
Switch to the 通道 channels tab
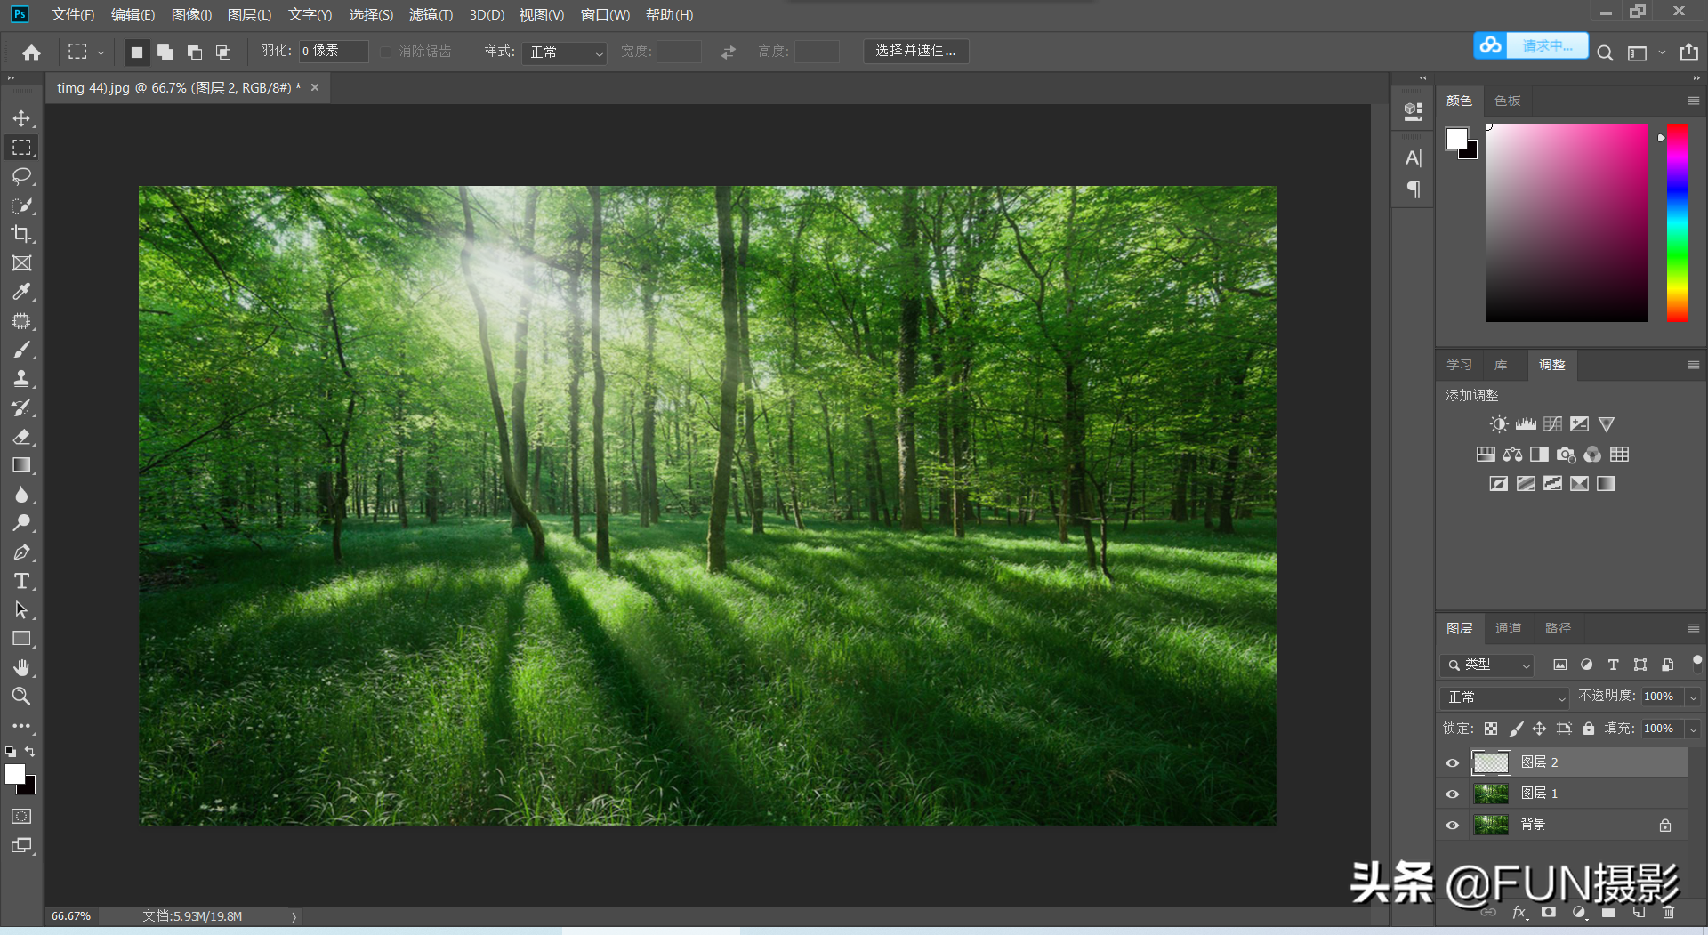click(1509, 628)
